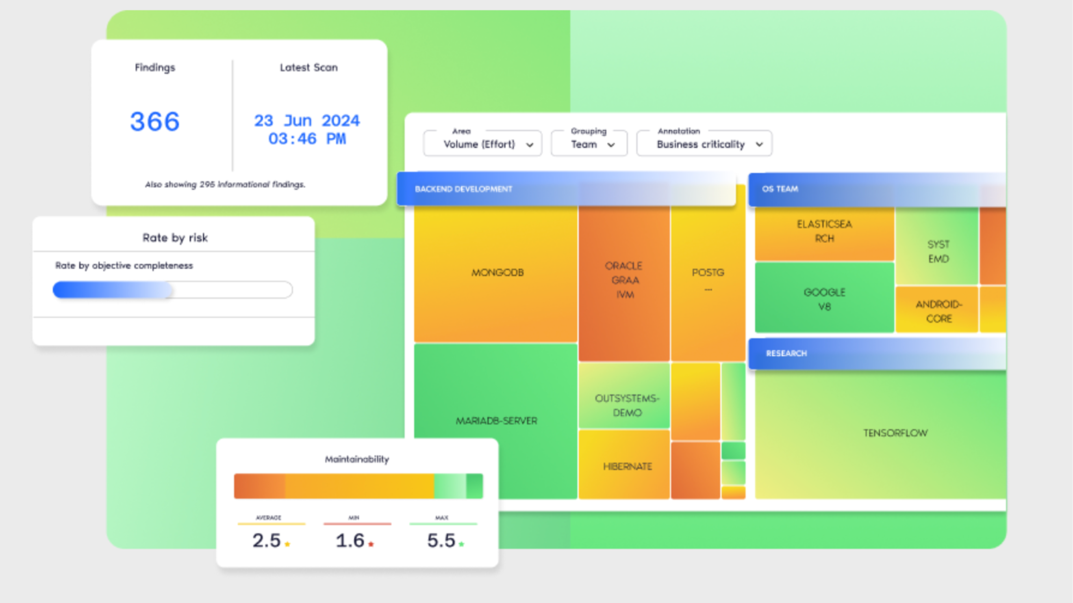1073x603 pixels.
Task: Open the ELASTICSEARCH tile
Action: [x=824, y=233]
